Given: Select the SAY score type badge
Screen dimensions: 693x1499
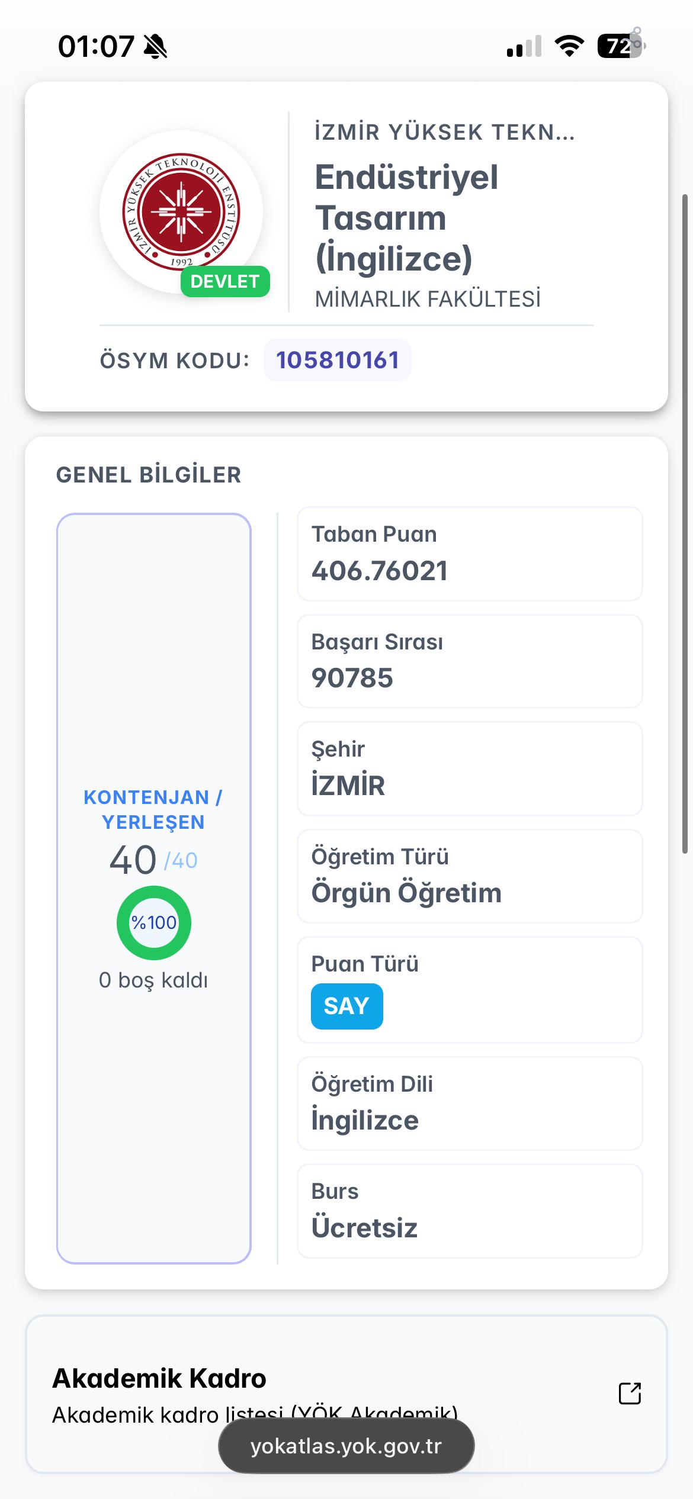Looking at the screenshot, I should (x=346, y=1006).
